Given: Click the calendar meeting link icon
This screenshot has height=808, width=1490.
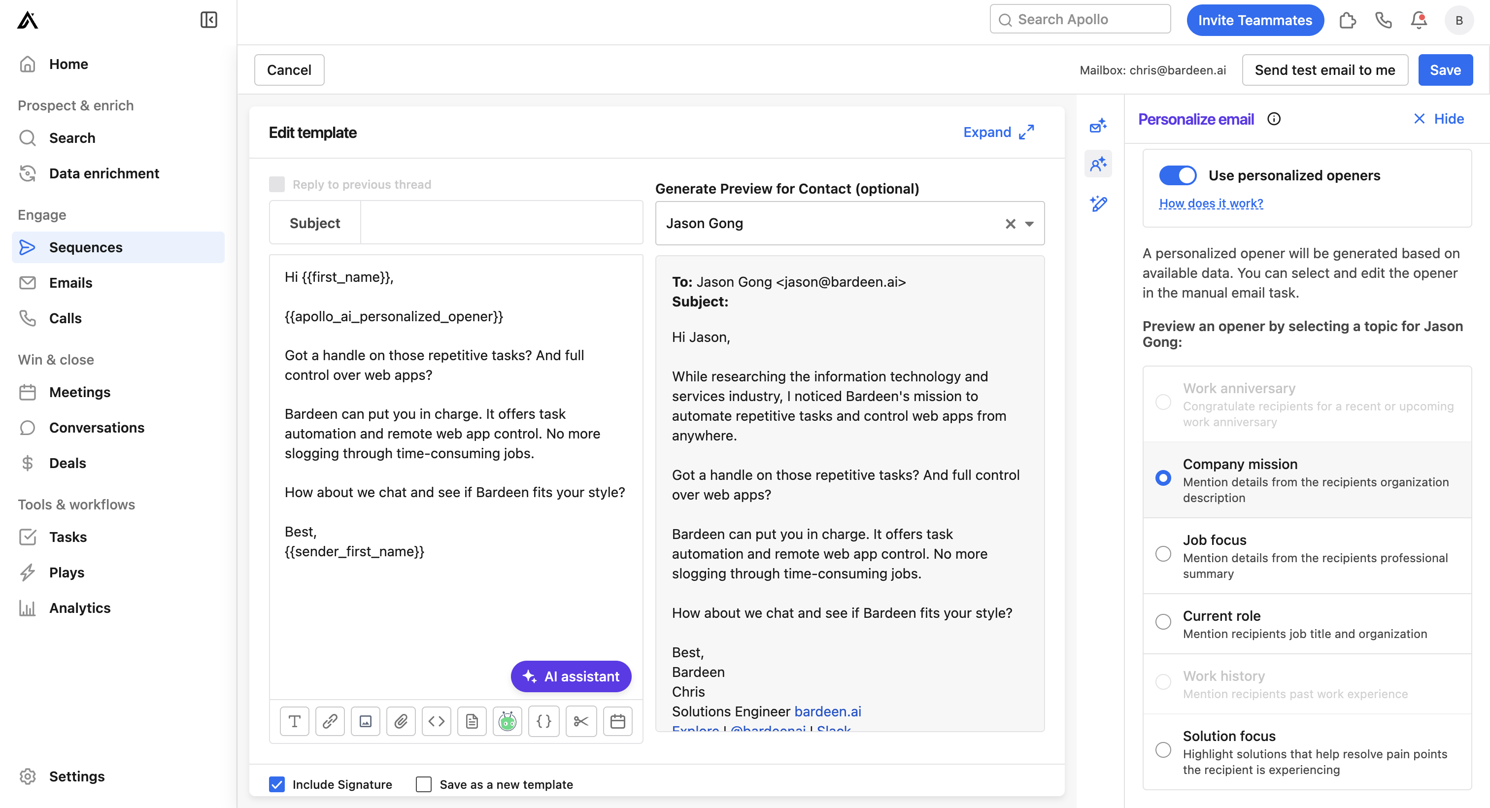Looking at the screenshot, I should pyautogui.click(x=618, y=721).
